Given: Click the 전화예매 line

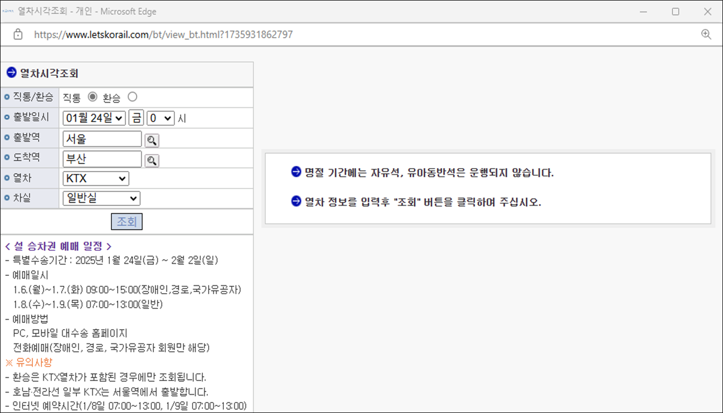Looking at the screenshot, I should click(112, 348).
